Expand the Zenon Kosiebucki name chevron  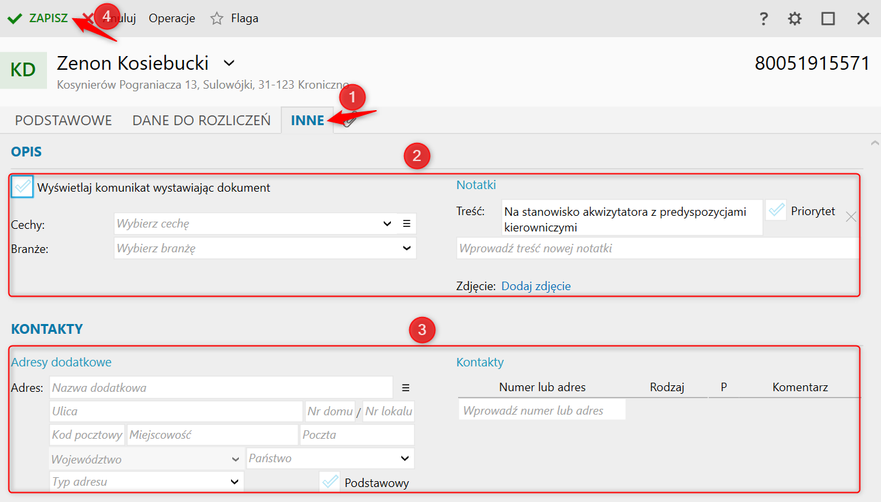tap(228, 63)
